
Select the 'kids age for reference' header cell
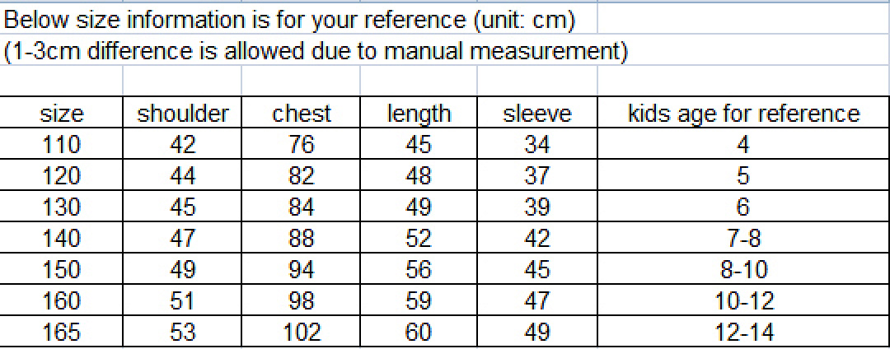[743, 114]
